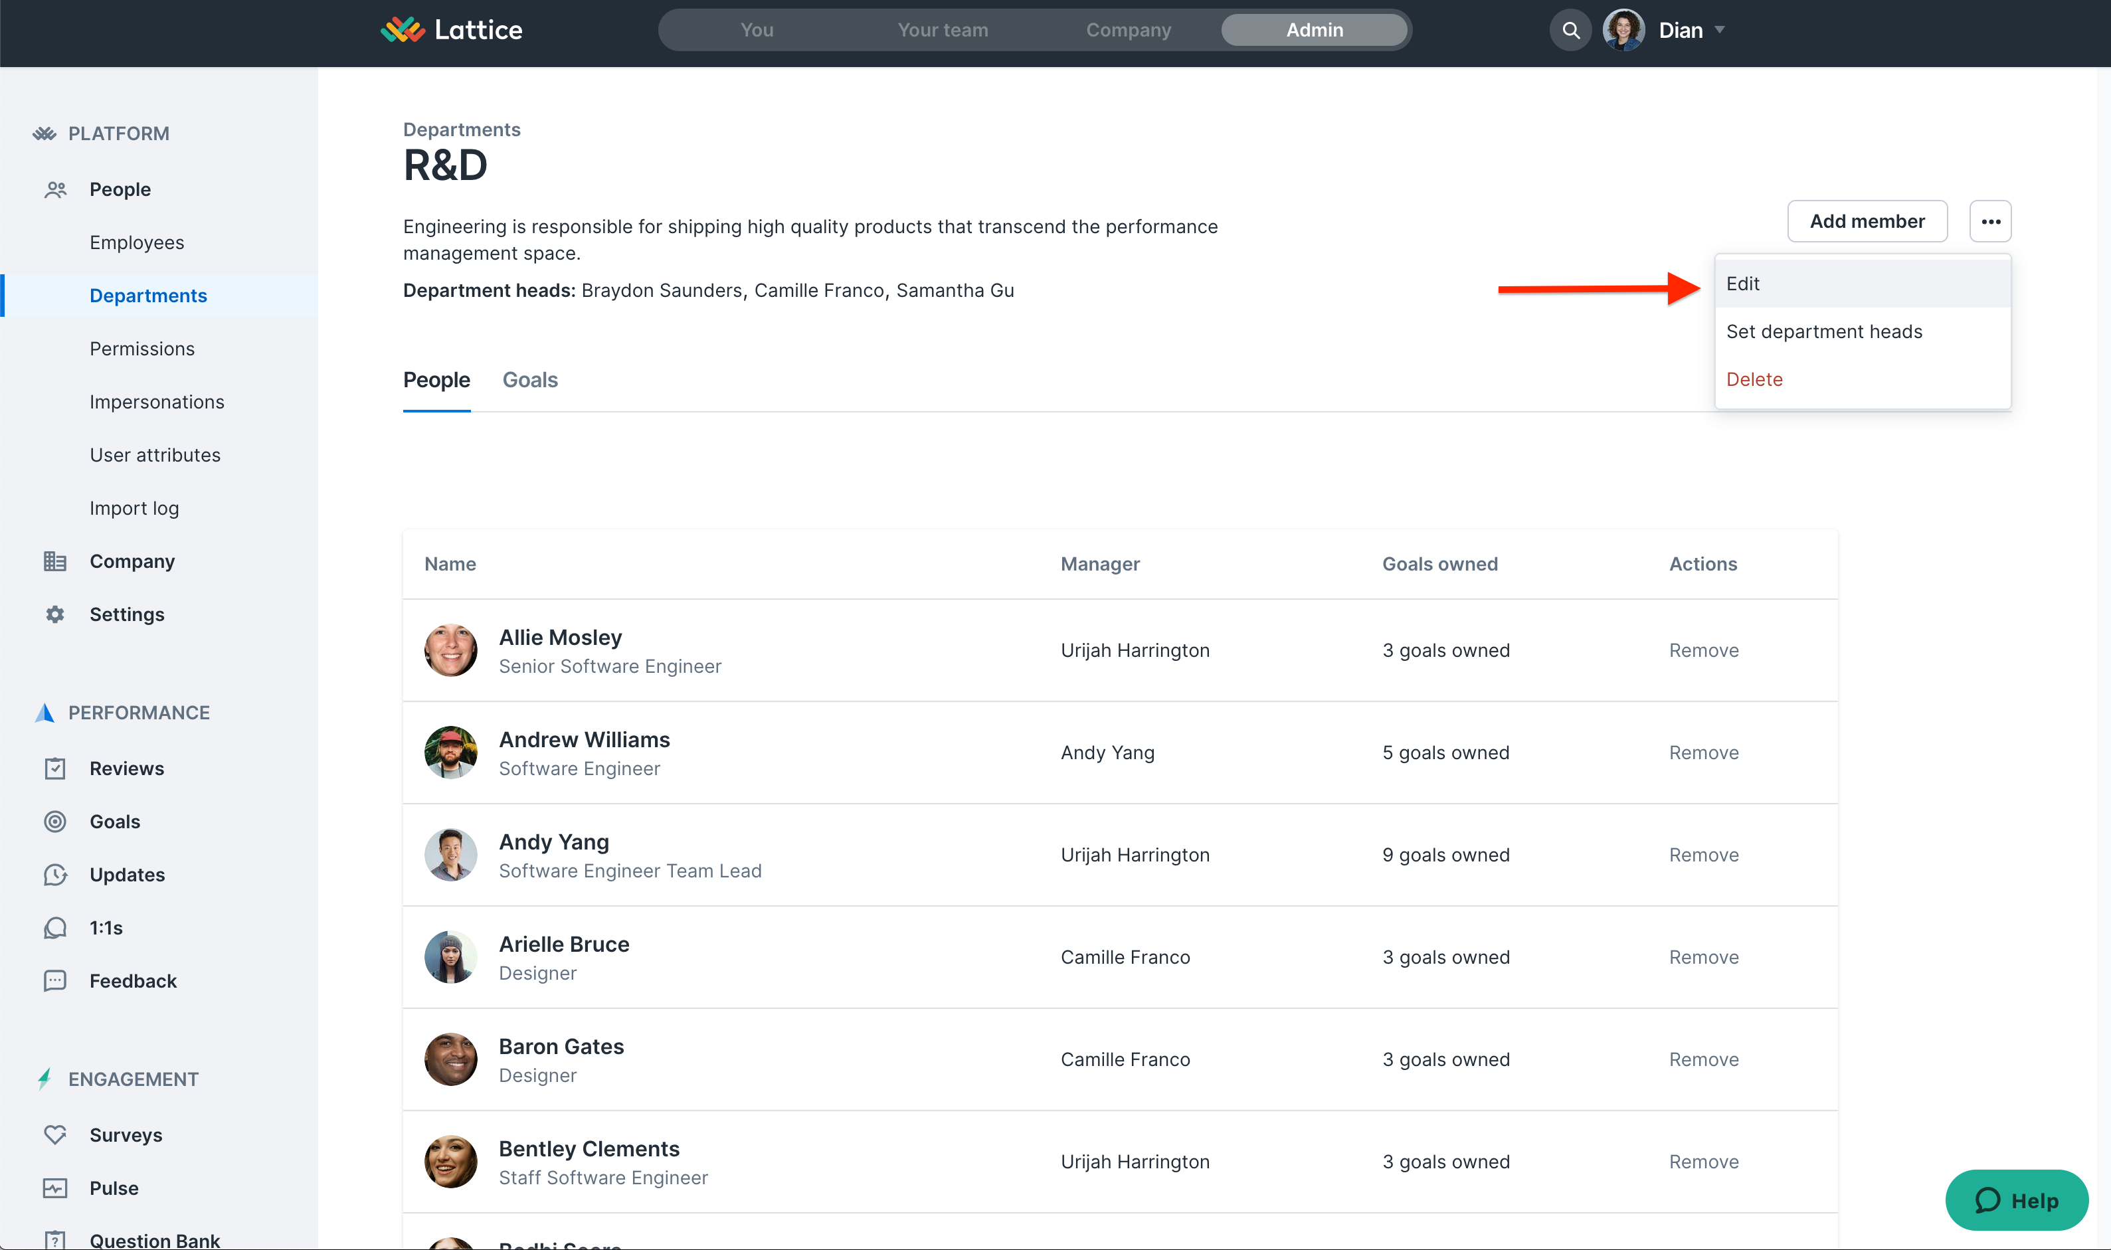Click Arielle Bruce's avatar photo
The width and height of the screenshot is (2111, 1250).
[450, 958]
